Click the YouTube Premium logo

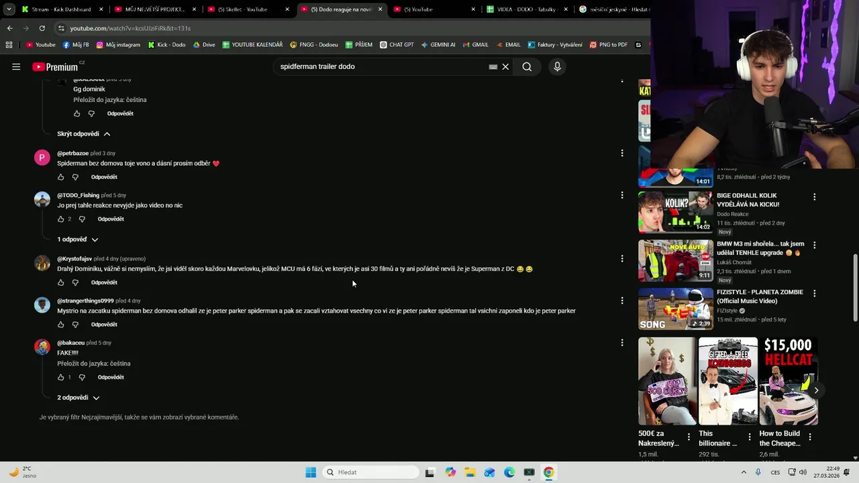pos(56,66)
